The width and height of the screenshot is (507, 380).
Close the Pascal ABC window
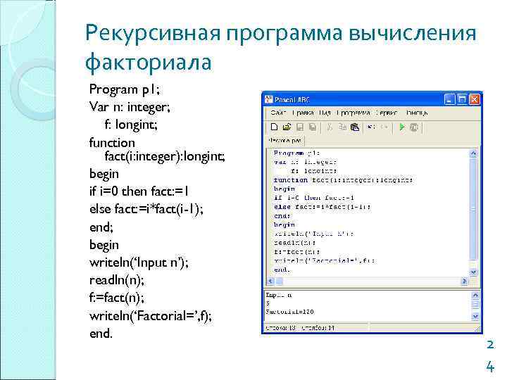click(x=475, y=99)
